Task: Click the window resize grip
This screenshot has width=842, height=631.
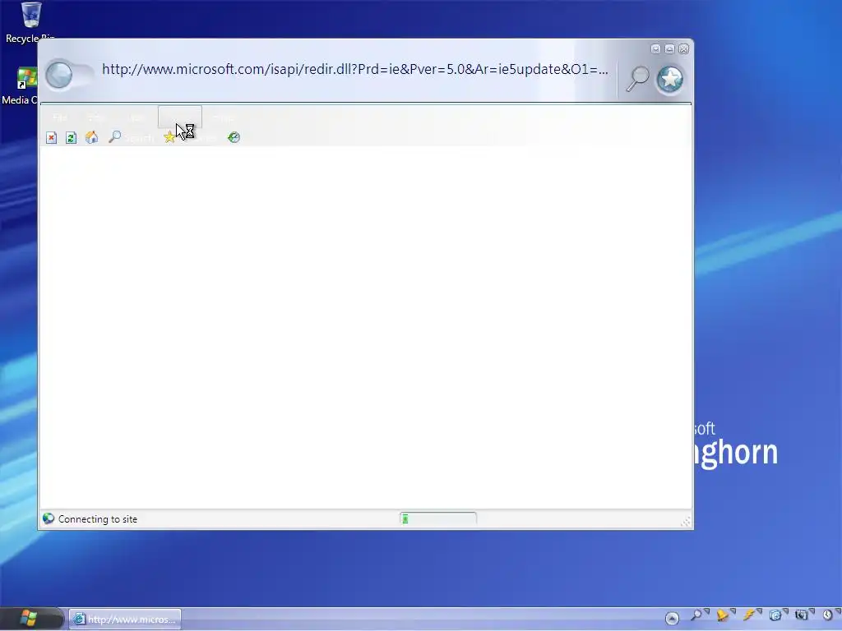Action: [686, 522]
